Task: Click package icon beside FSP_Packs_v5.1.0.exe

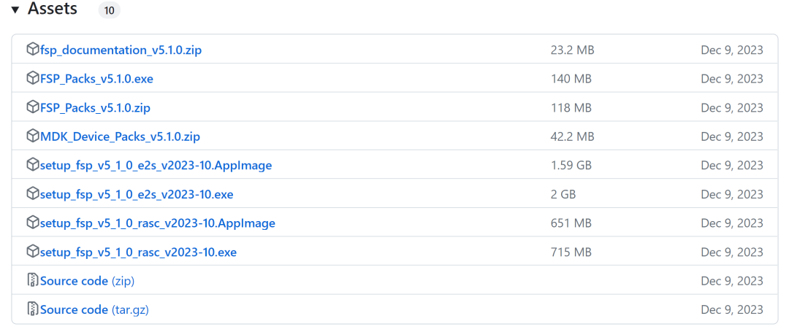Action: tap(32, 78)
